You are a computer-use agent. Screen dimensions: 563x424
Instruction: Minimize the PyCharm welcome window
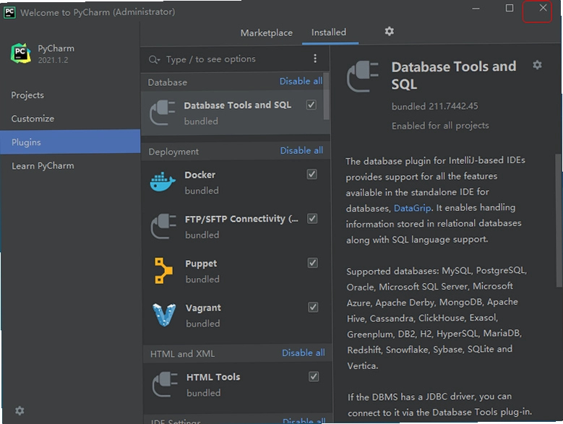(476, 9)
